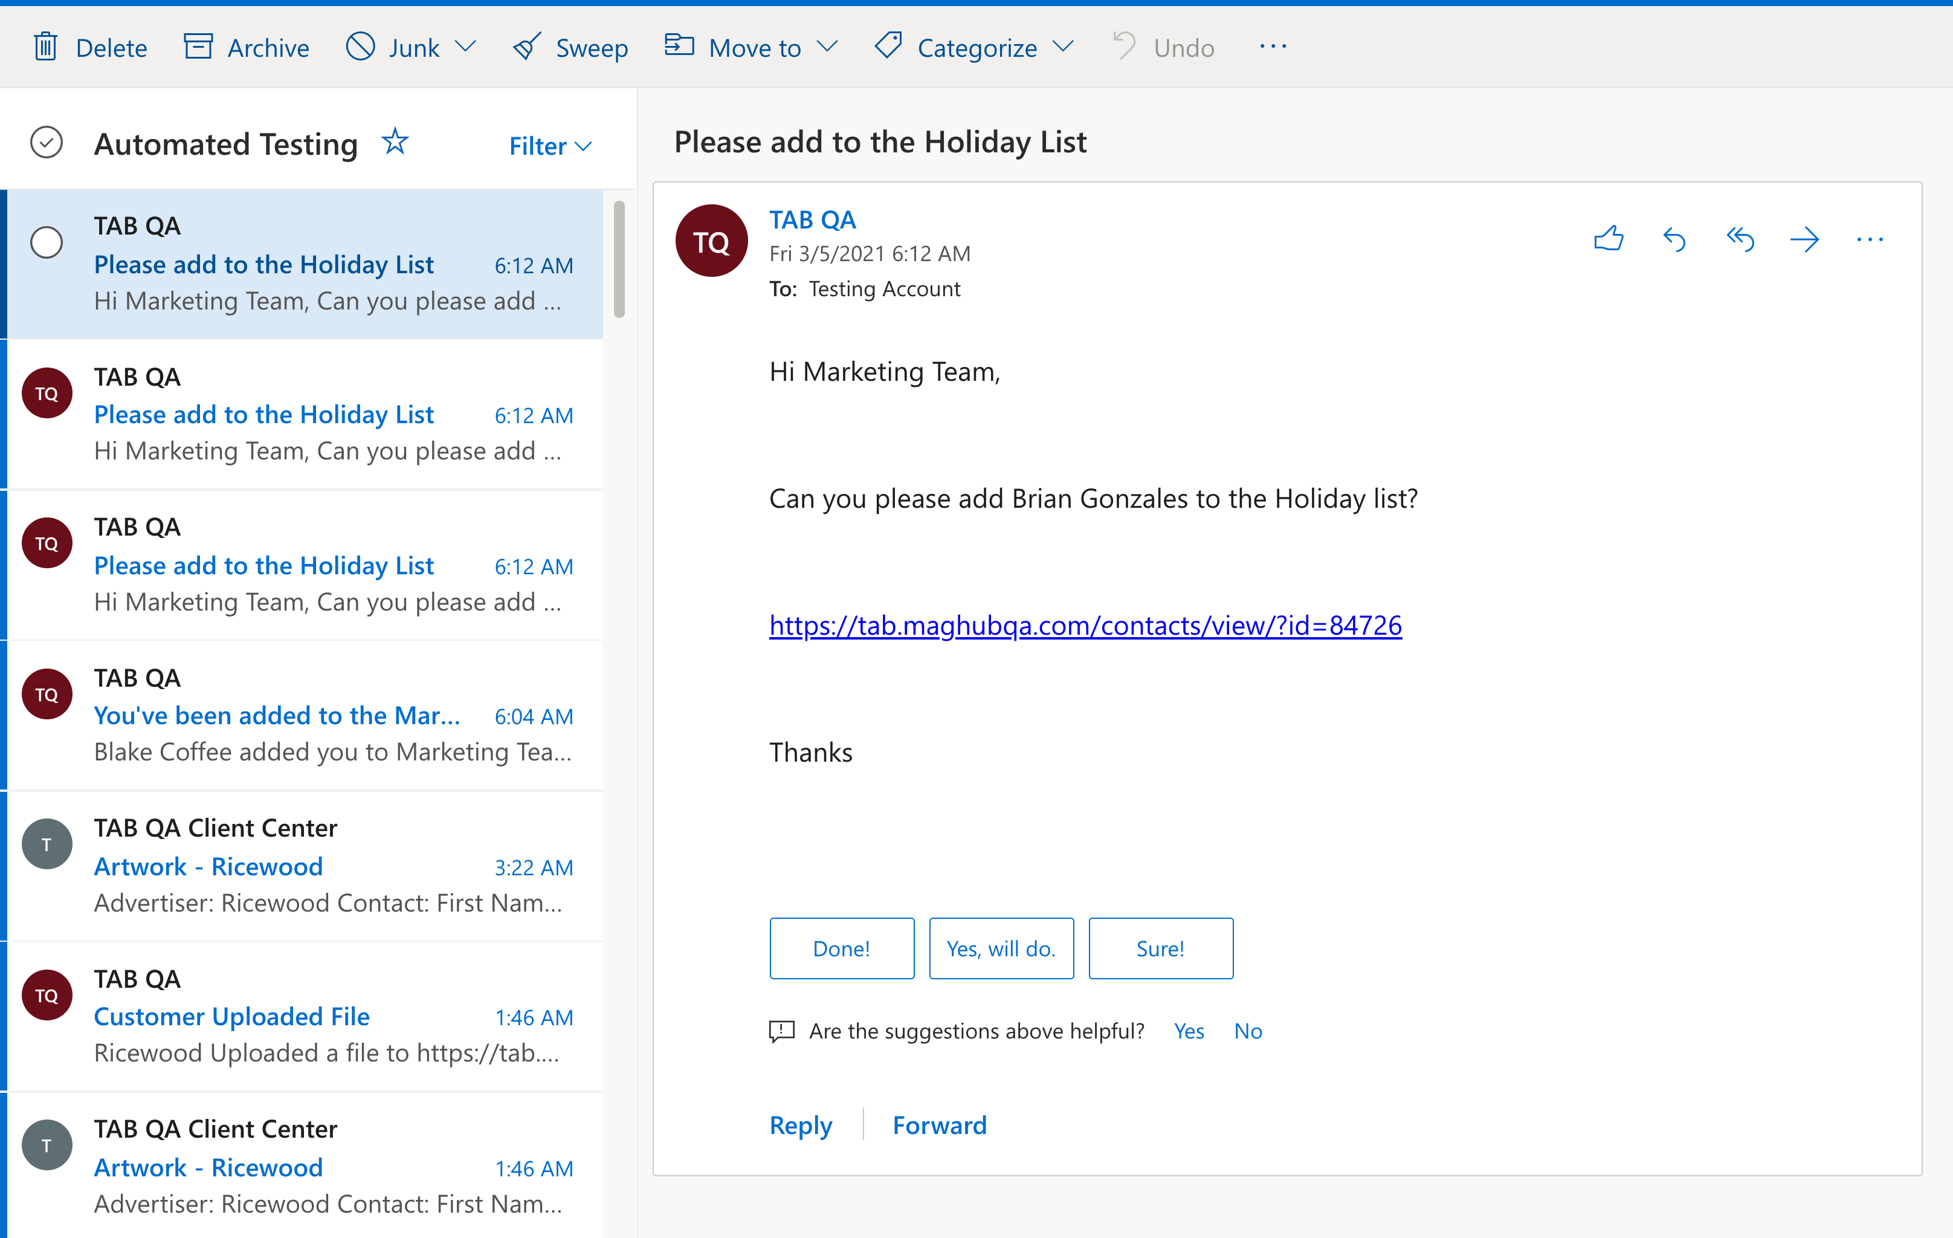Click the Done! suggested reply button

841,948
